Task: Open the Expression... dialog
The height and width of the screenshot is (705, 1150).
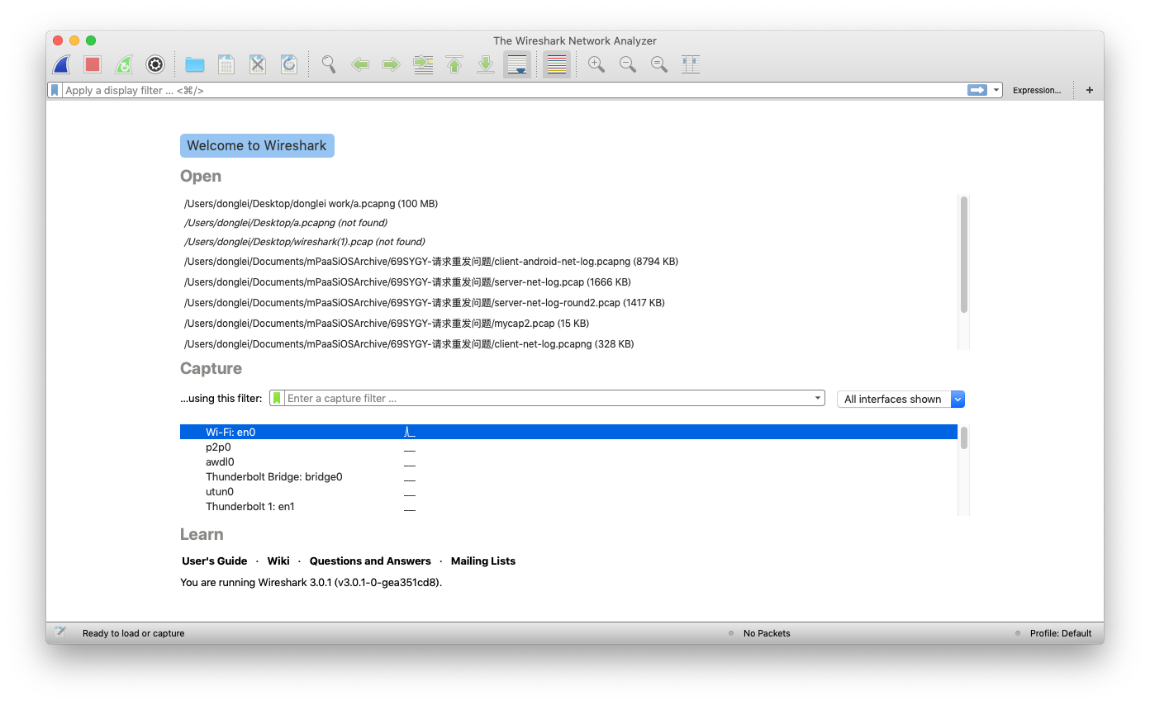Action: [x=1037, y=90]
